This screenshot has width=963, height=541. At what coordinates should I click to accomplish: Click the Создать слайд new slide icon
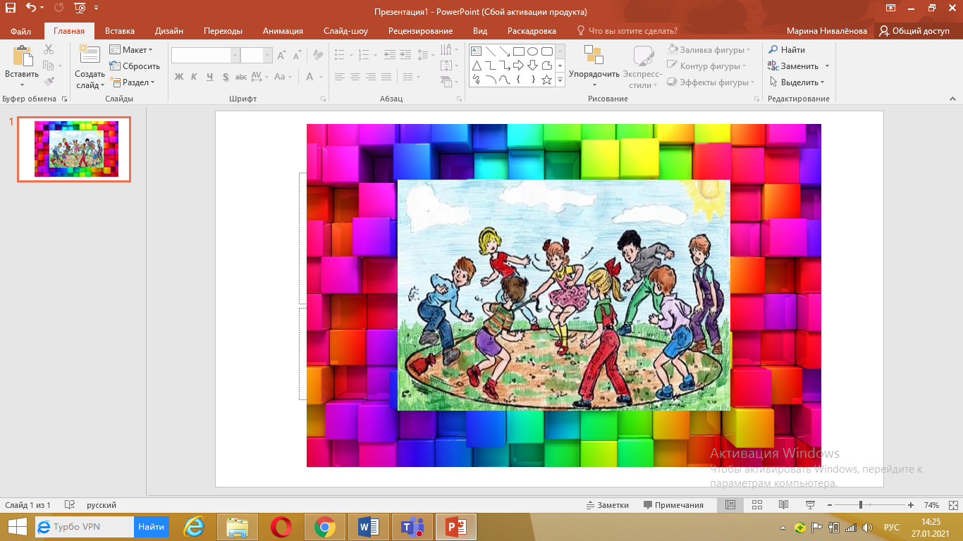point(90,55)
